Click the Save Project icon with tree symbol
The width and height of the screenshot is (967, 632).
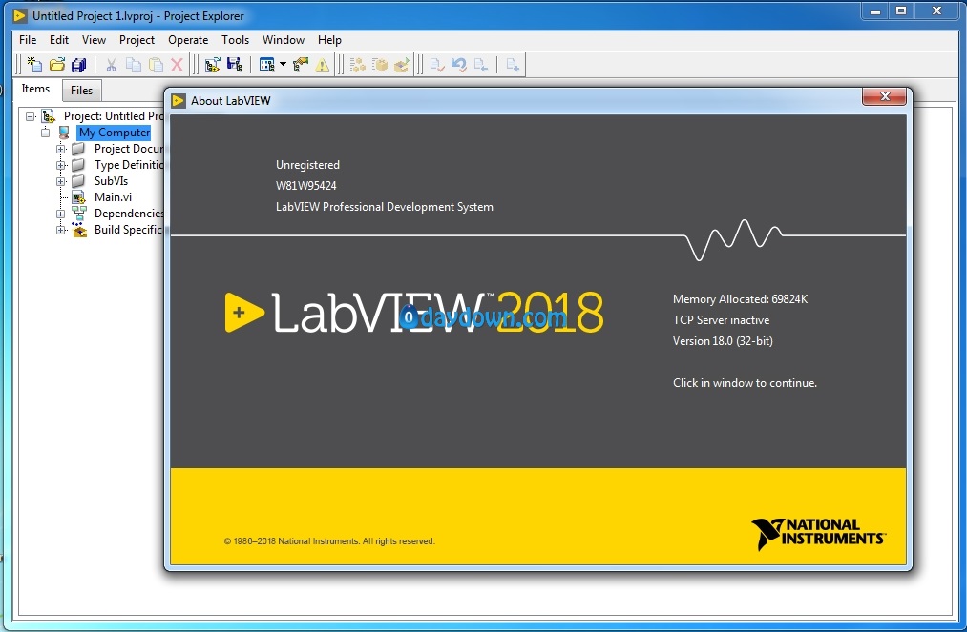pyautogui.click(x=234, y=65)
